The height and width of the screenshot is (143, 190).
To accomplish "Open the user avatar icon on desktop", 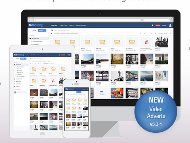I will click(170, 26).
